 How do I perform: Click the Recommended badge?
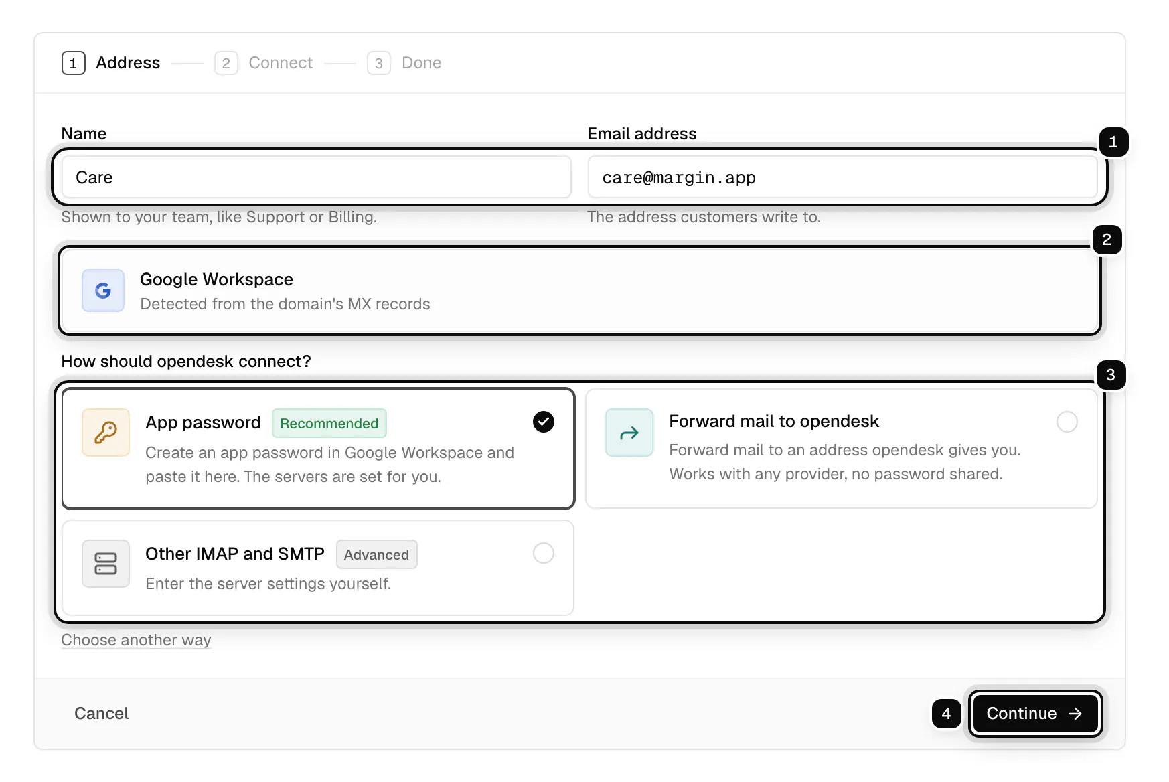click(329, 423)
